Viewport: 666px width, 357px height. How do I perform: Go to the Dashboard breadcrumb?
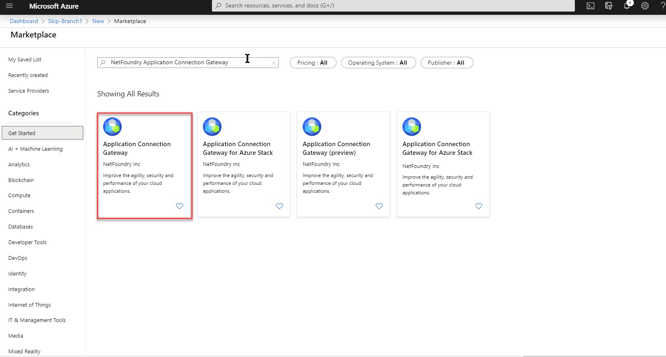(x=24, y=21)
